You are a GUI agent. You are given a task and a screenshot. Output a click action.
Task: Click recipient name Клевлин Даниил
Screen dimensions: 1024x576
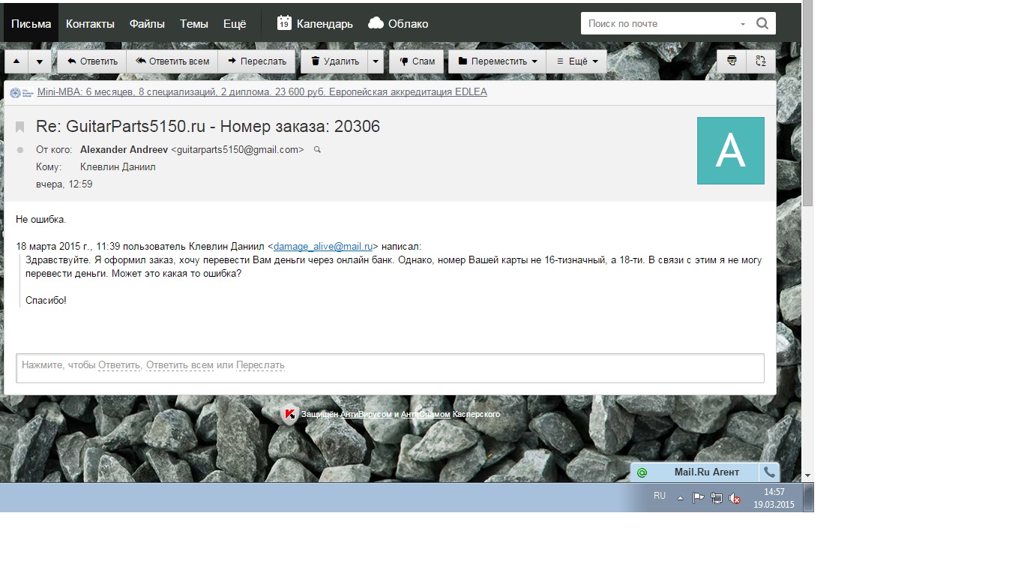(x=118, y=167)
